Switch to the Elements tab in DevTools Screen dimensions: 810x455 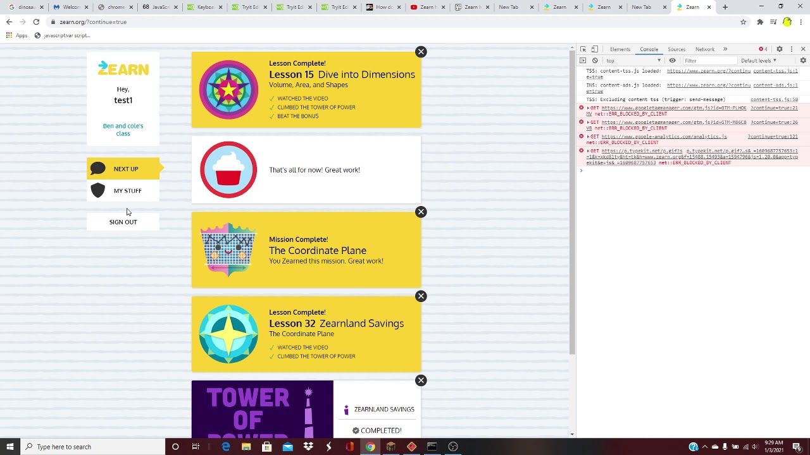(620, 49)
